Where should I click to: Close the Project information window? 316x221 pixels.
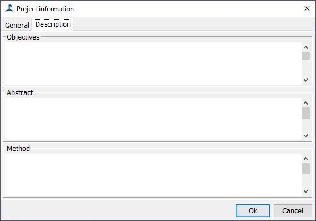[307, 8]
